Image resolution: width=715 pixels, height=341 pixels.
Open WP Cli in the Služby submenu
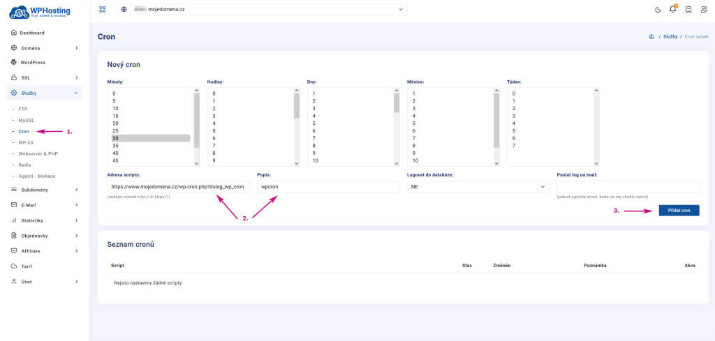pyautogui.click(x=26, y=142)
